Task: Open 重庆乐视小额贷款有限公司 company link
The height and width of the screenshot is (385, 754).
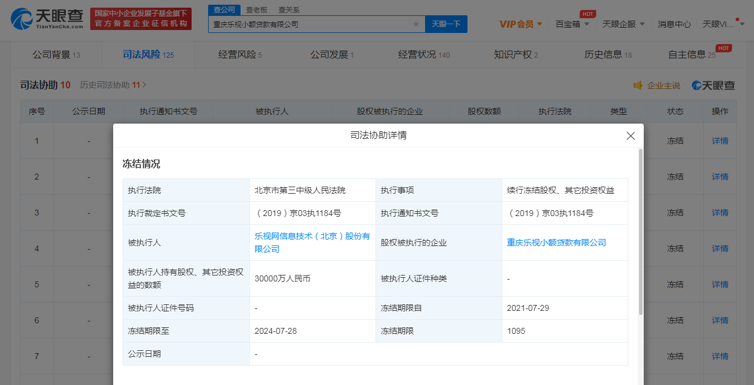Action: (x=556, y=243)
